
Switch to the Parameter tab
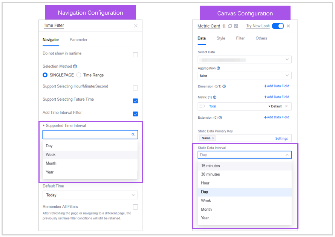tap(78, 40)
